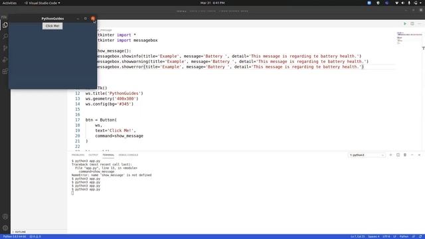Click the 'Click Me!' button in PythonGuides window

(52, 26)
